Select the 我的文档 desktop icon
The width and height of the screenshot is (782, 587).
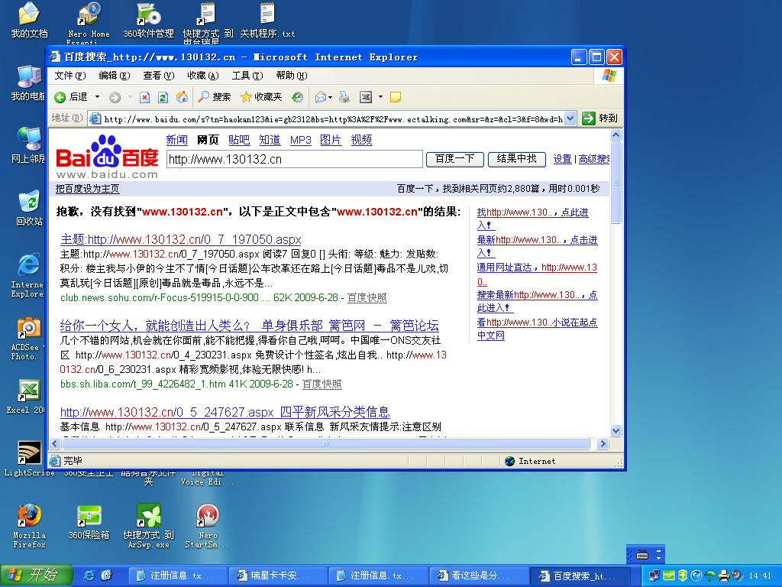click(29, 21)
